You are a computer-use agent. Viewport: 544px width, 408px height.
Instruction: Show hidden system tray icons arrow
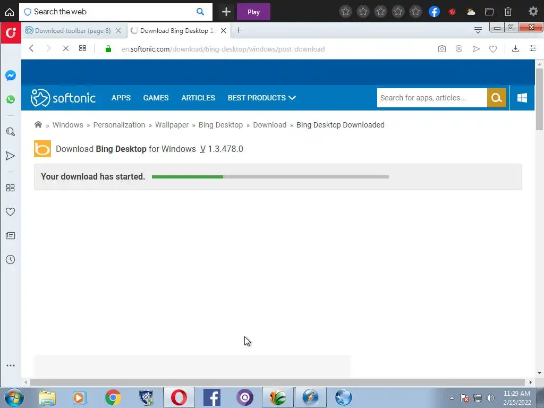[452, 398]
